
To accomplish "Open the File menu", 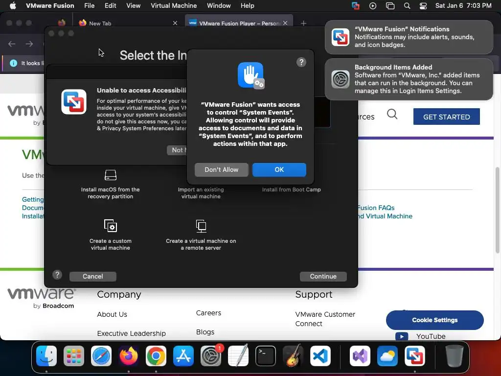I will click(x=89, y=6).
